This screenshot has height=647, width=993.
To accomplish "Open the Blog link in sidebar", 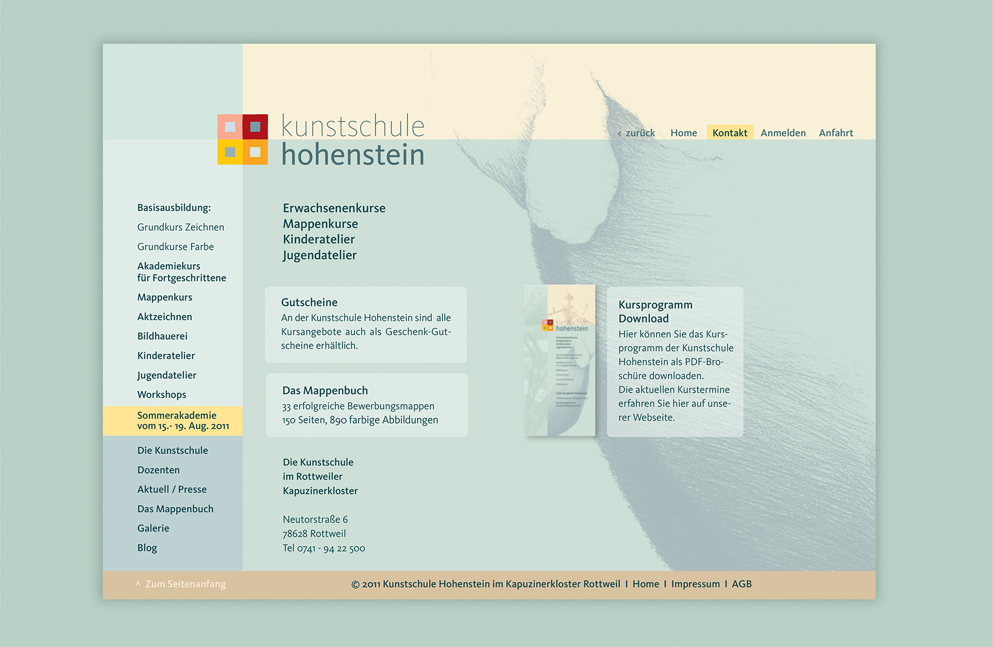I will click(147, 548).
